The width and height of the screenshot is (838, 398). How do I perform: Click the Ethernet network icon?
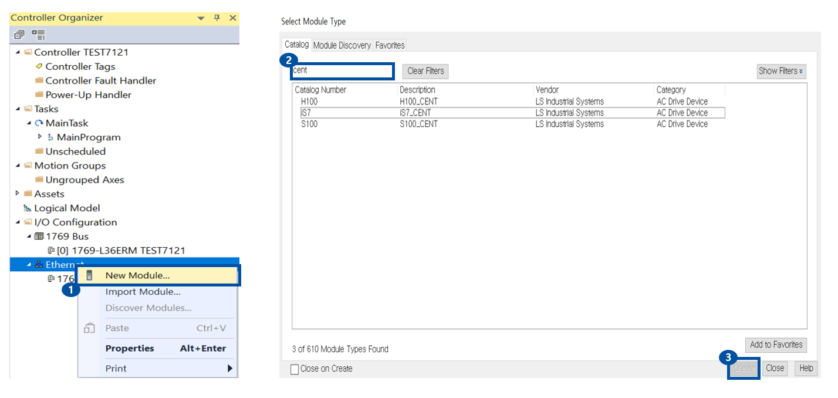tap(39, 265)
